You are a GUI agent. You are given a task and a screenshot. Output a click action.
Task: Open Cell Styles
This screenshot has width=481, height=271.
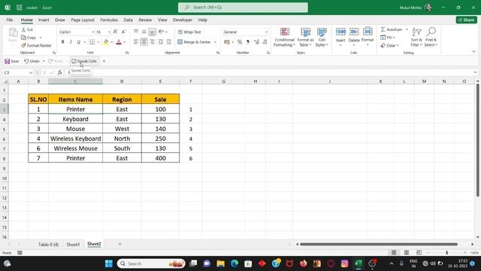point(322,37)
